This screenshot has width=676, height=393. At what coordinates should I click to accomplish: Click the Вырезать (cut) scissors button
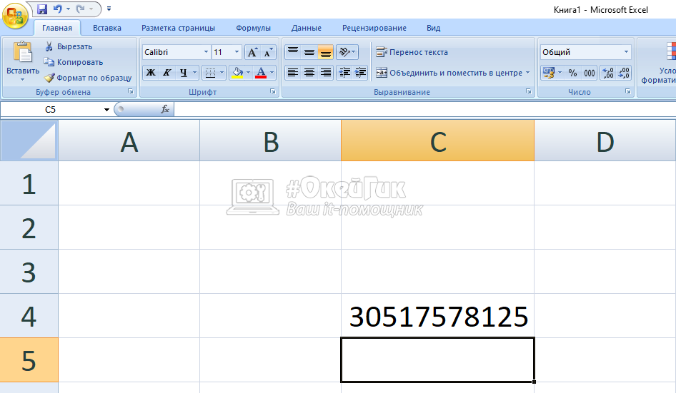(x=69, y=46)
